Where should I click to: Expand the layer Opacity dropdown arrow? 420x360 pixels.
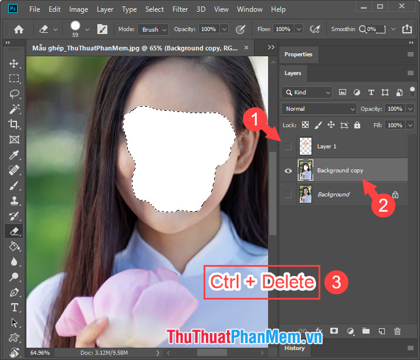tap(410, 109)
